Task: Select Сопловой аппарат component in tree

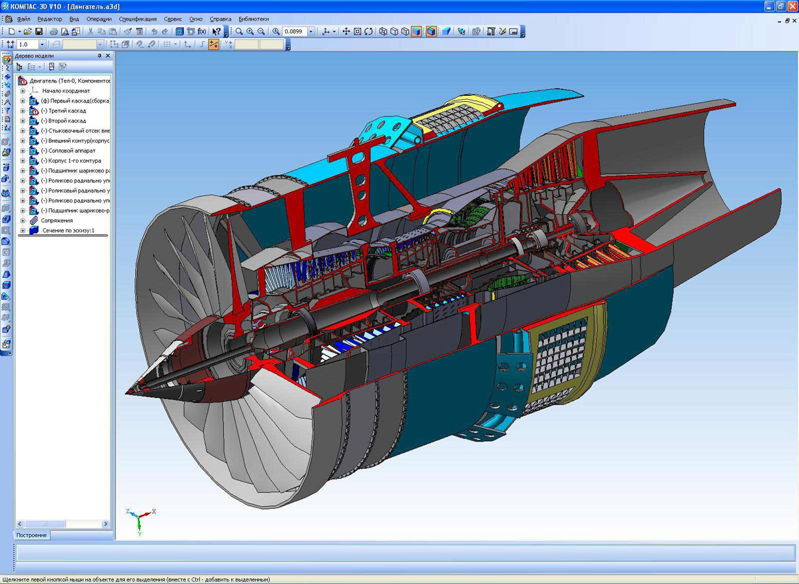Action: tap(63, 151)
